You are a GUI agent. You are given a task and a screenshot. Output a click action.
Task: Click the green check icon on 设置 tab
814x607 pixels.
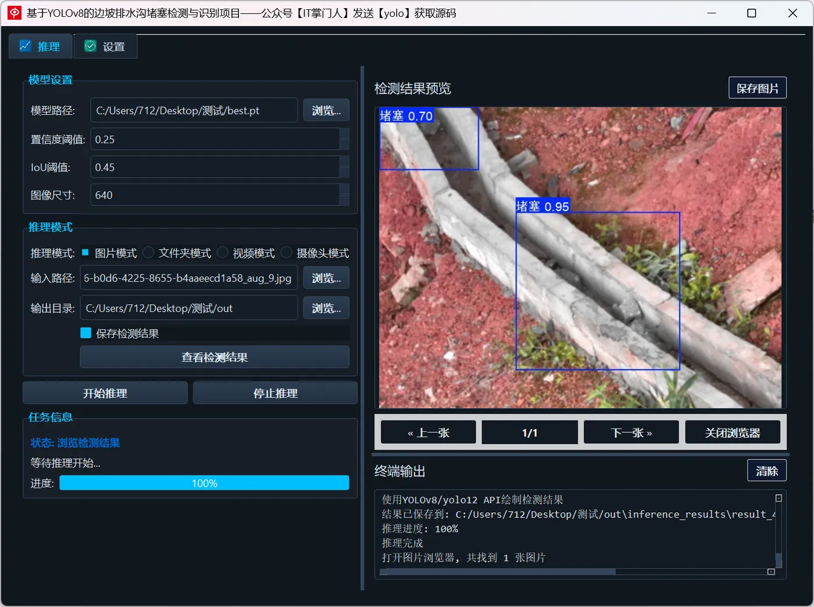(90, 46)
